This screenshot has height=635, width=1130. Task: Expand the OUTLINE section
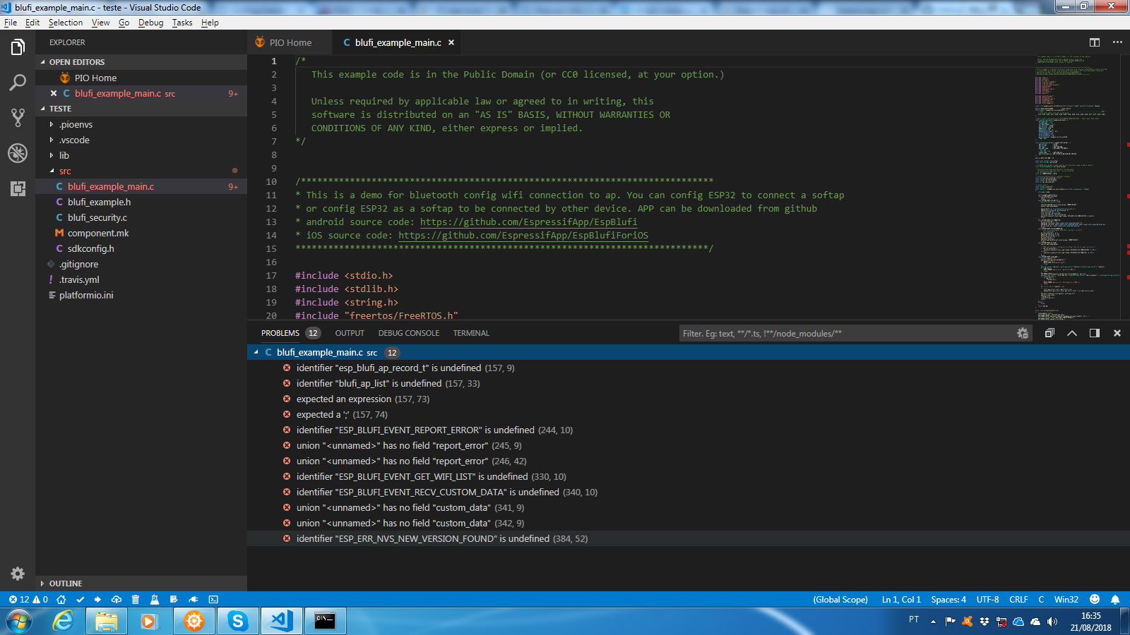(141, 583)
